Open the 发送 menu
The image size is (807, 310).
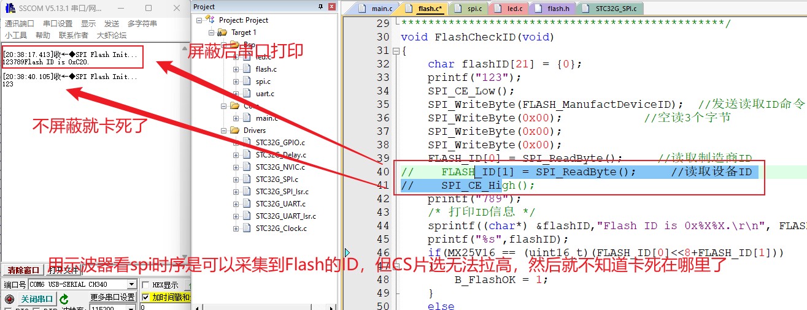pos(112,24)
